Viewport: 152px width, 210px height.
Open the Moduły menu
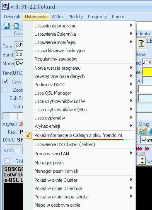(76, 17)
